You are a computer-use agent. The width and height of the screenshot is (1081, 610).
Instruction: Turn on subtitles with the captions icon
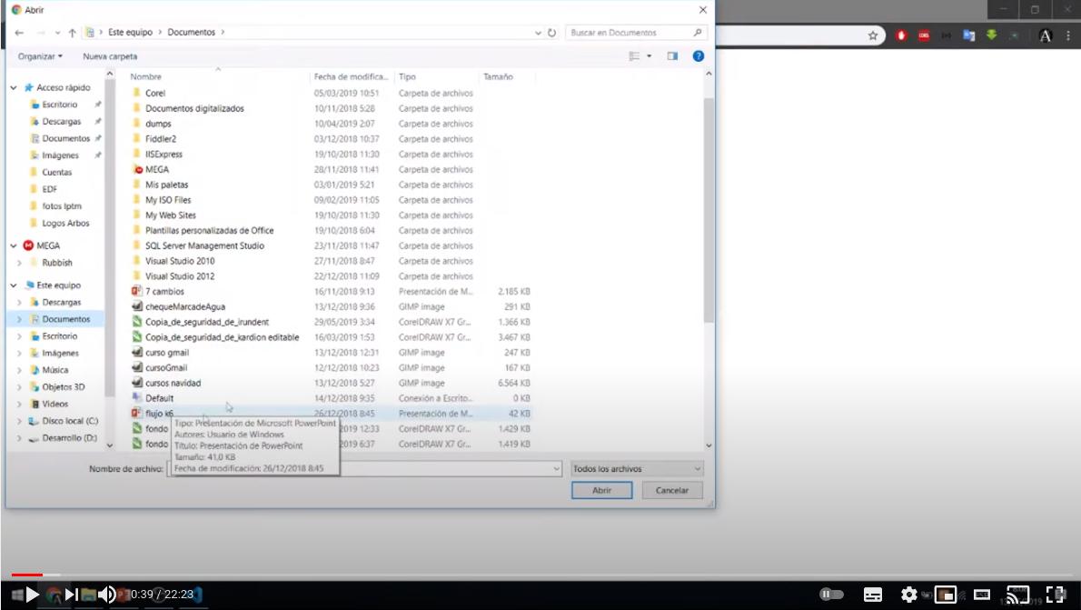[873, 595]
